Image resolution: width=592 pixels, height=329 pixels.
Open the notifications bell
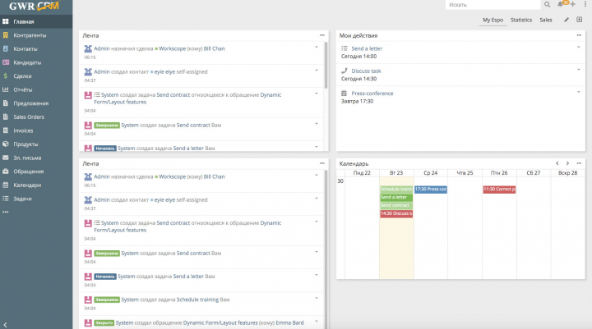coord(560,4)
